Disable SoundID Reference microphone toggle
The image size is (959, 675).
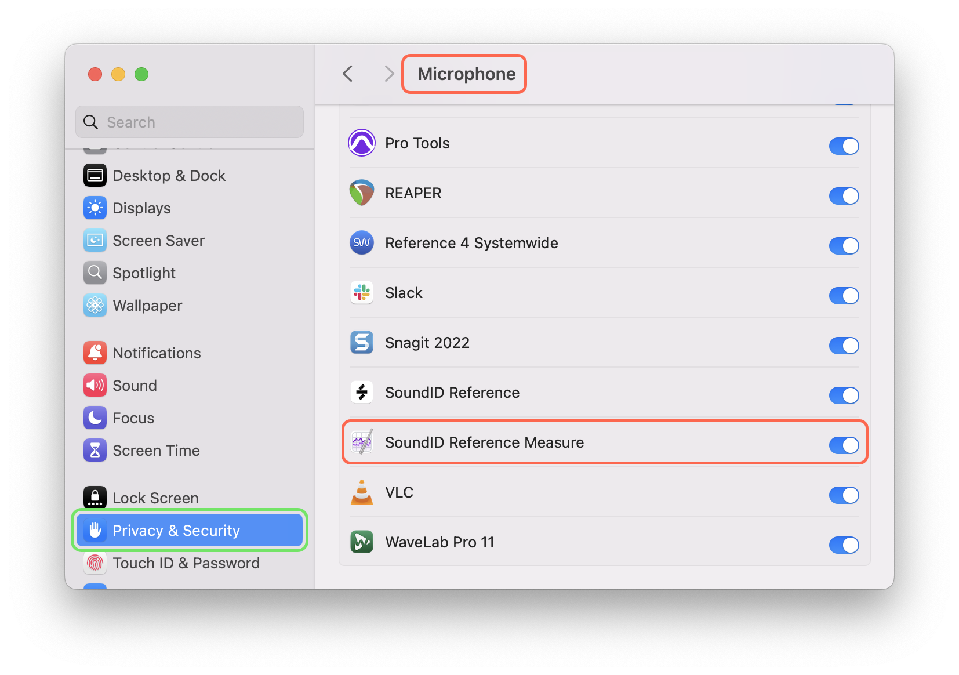pos(844,395)
